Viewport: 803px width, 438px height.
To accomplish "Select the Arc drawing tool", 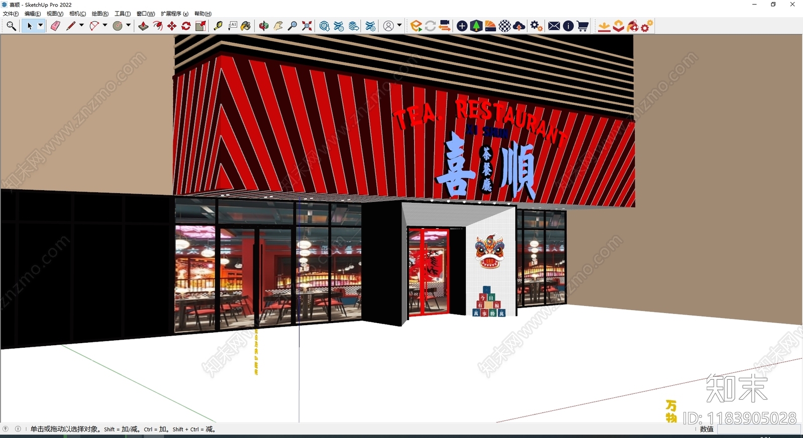I will [94, 26].
